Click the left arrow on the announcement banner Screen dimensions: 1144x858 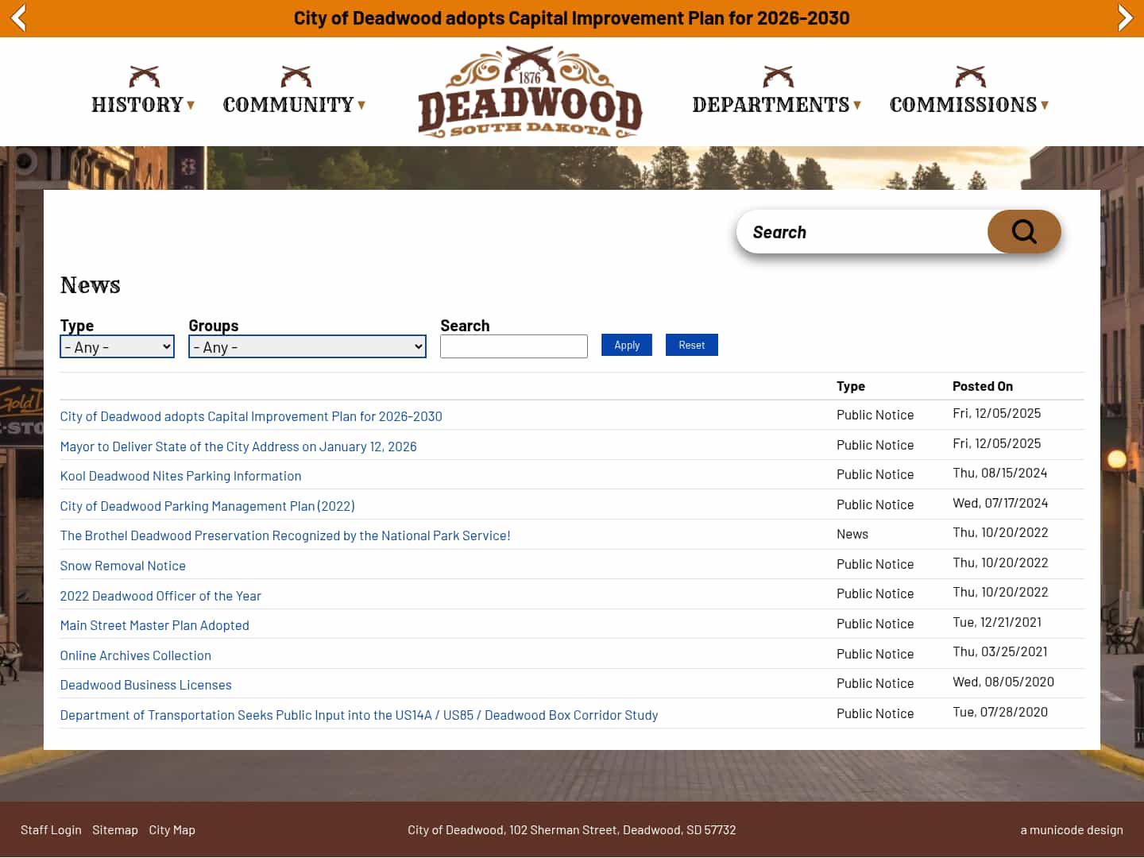17,17
